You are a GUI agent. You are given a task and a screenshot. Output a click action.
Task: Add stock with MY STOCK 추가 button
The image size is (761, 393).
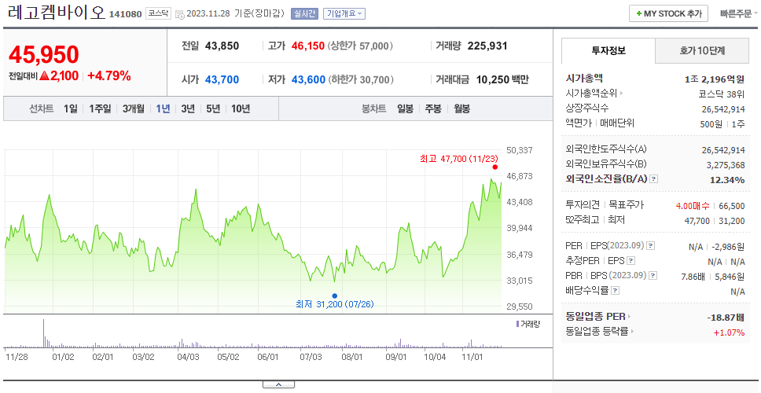point(669,13)
